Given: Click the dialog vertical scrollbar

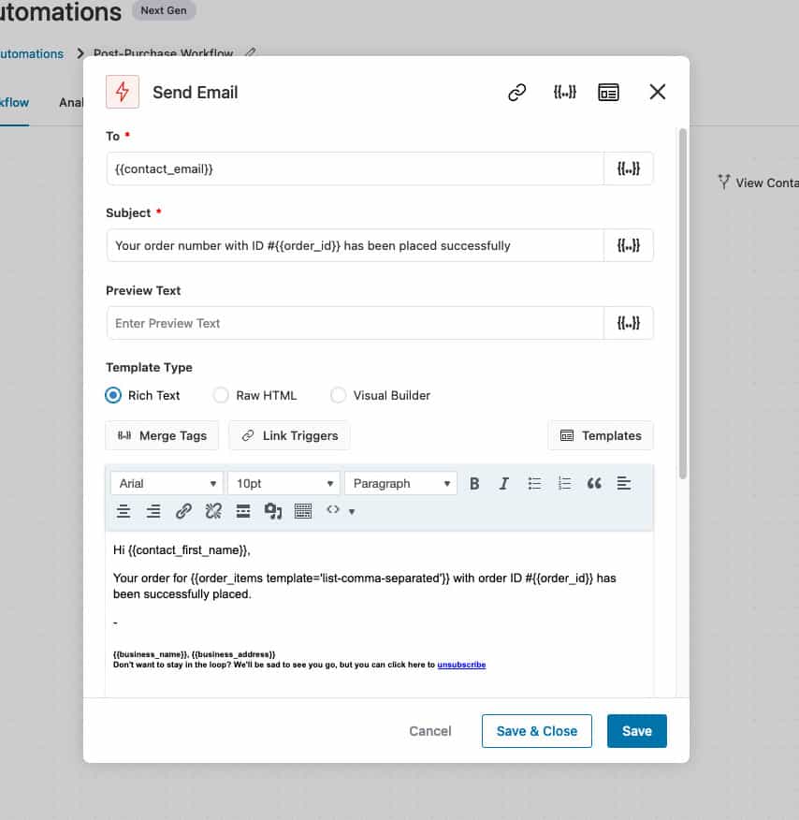Looking at the screenshot, I should click(682, 303).
